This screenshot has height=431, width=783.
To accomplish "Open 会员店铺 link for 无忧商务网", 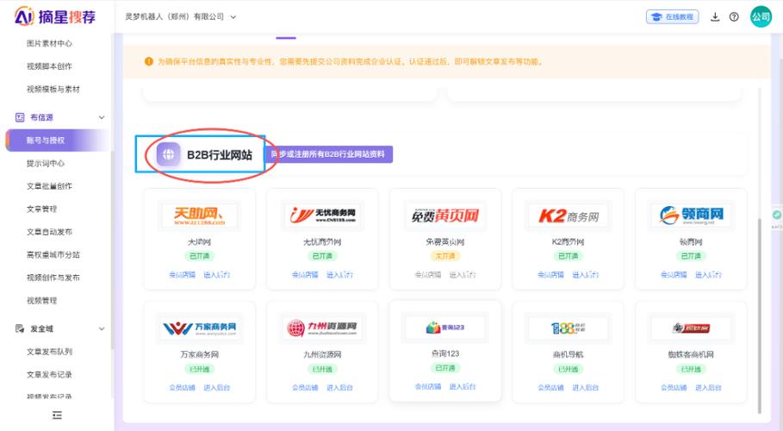I will pos(305,275).
